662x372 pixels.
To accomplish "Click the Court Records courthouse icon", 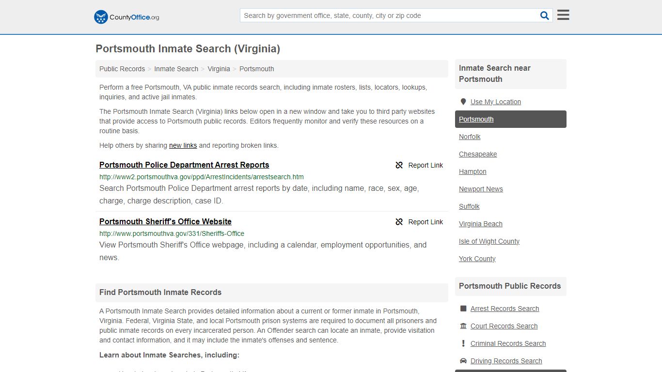I will coord(463,326).
